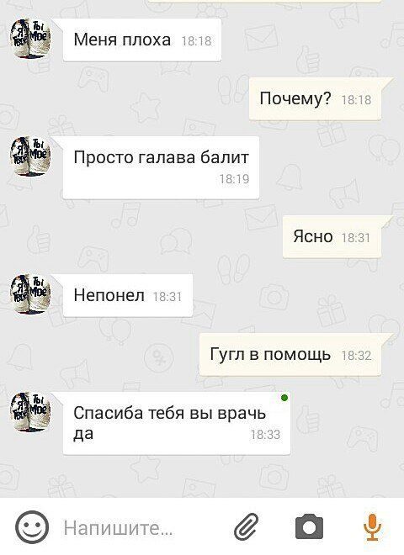
Task: Tap green unread dot on last message
Action: pos(284,399)
